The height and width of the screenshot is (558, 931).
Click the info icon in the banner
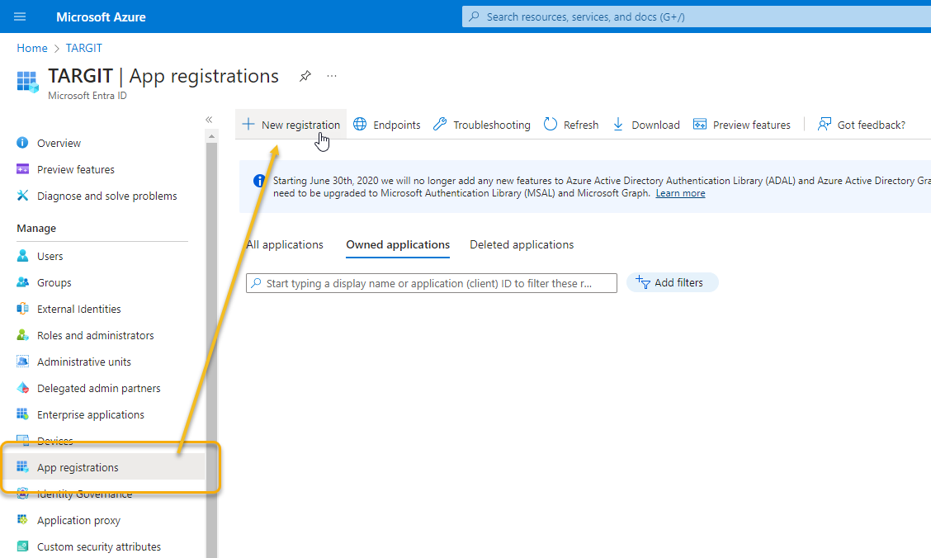point(259,181)
